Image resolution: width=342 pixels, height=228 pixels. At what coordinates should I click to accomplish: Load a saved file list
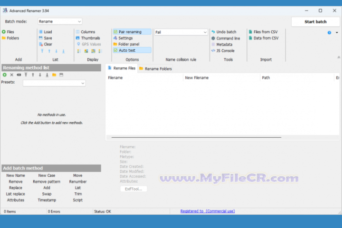click(46, 32)
